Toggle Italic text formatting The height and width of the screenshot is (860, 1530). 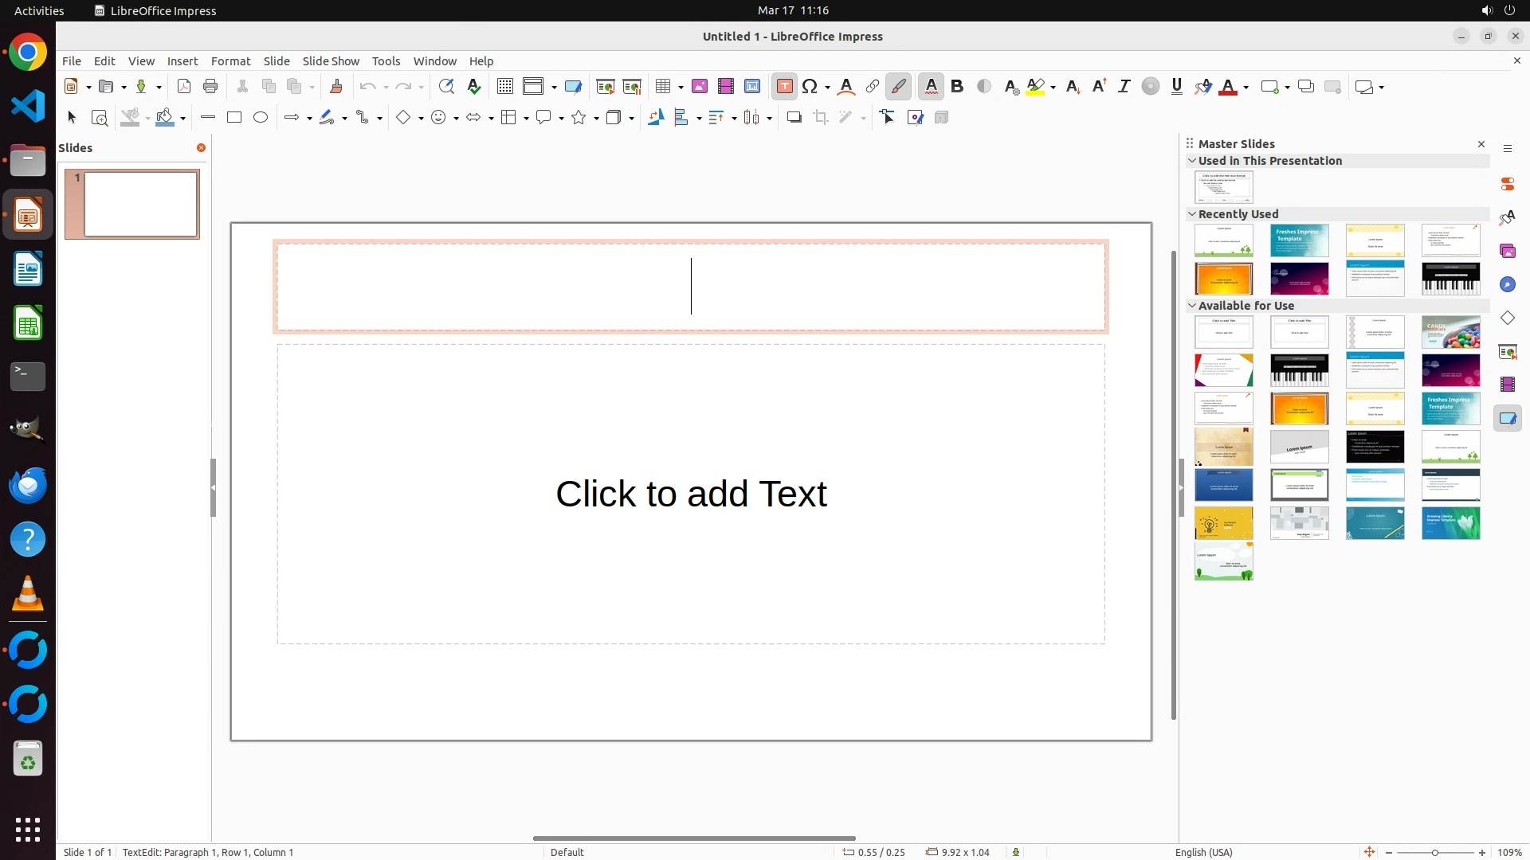1124,87
